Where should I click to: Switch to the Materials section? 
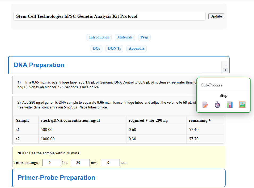125,37
